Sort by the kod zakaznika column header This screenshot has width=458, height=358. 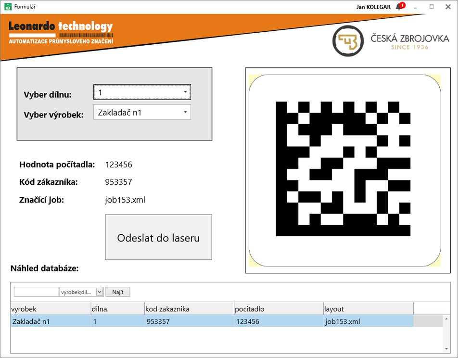coord(189,309)
